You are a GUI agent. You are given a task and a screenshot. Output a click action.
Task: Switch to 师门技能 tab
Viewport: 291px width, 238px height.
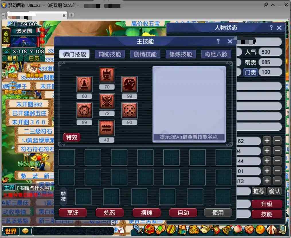pyautogui.click(x=74, y=54)
